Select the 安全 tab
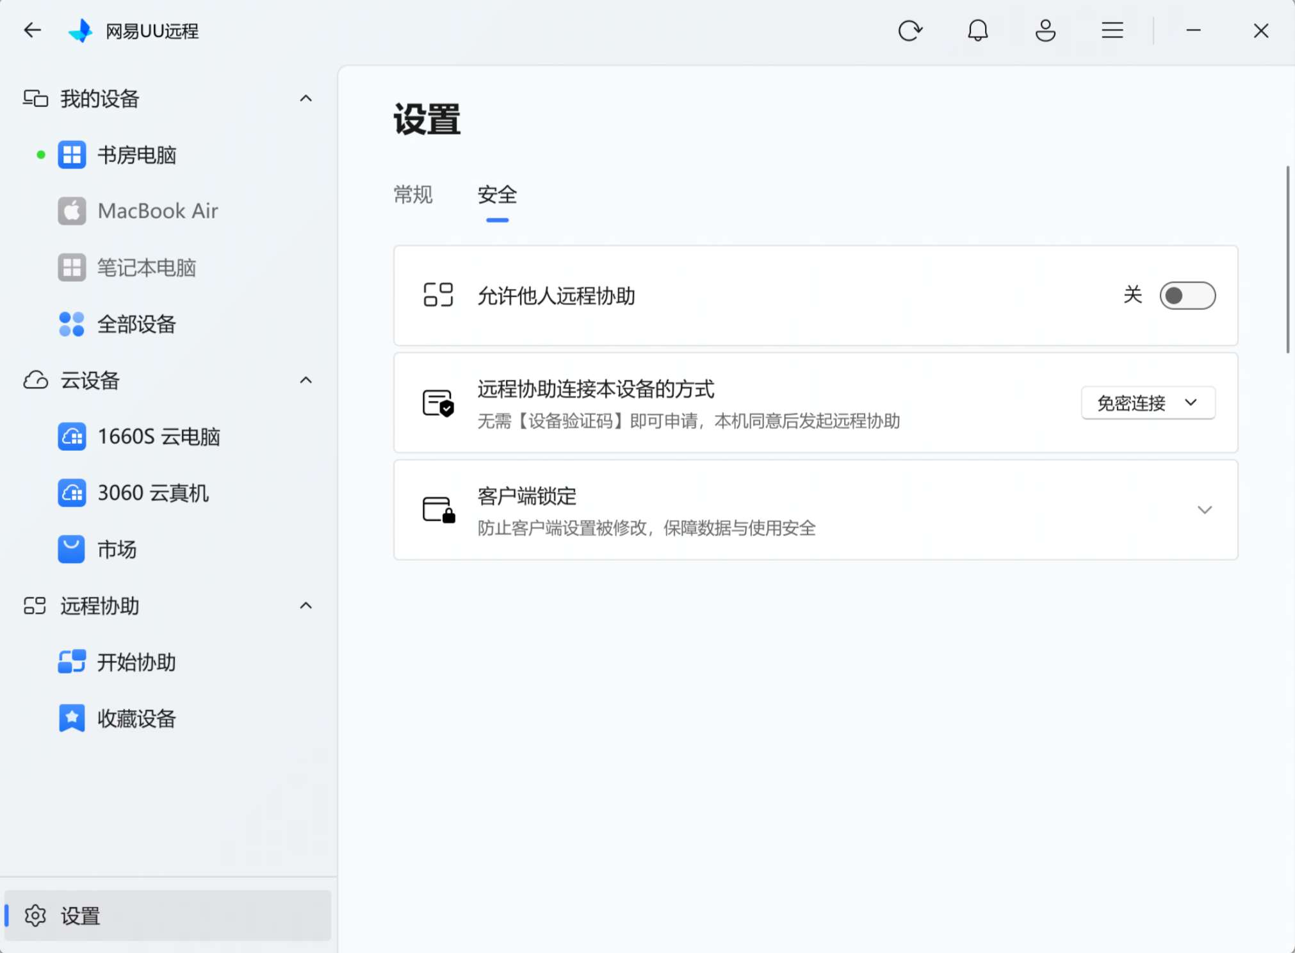1295x953 pixels. (497, 195)
